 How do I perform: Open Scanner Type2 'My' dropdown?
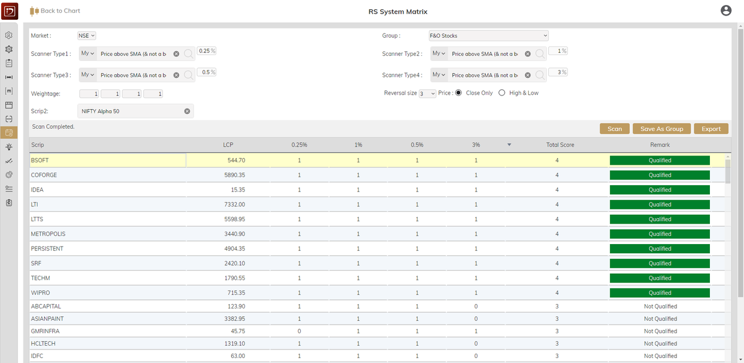439,54
